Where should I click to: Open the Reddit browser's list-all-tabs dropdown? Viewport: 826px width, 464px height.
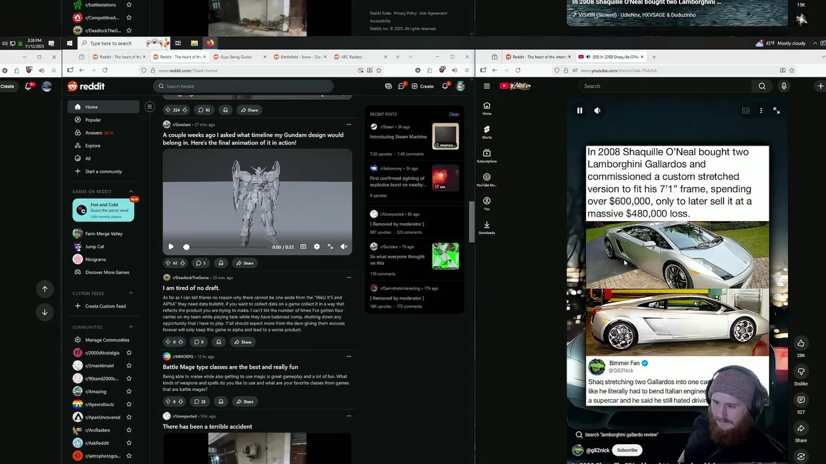(410, 57)
